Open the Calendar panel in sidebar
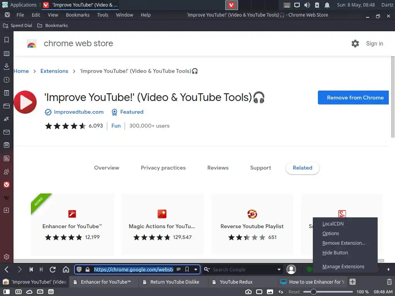395x296 pixels. click(7, 145)
